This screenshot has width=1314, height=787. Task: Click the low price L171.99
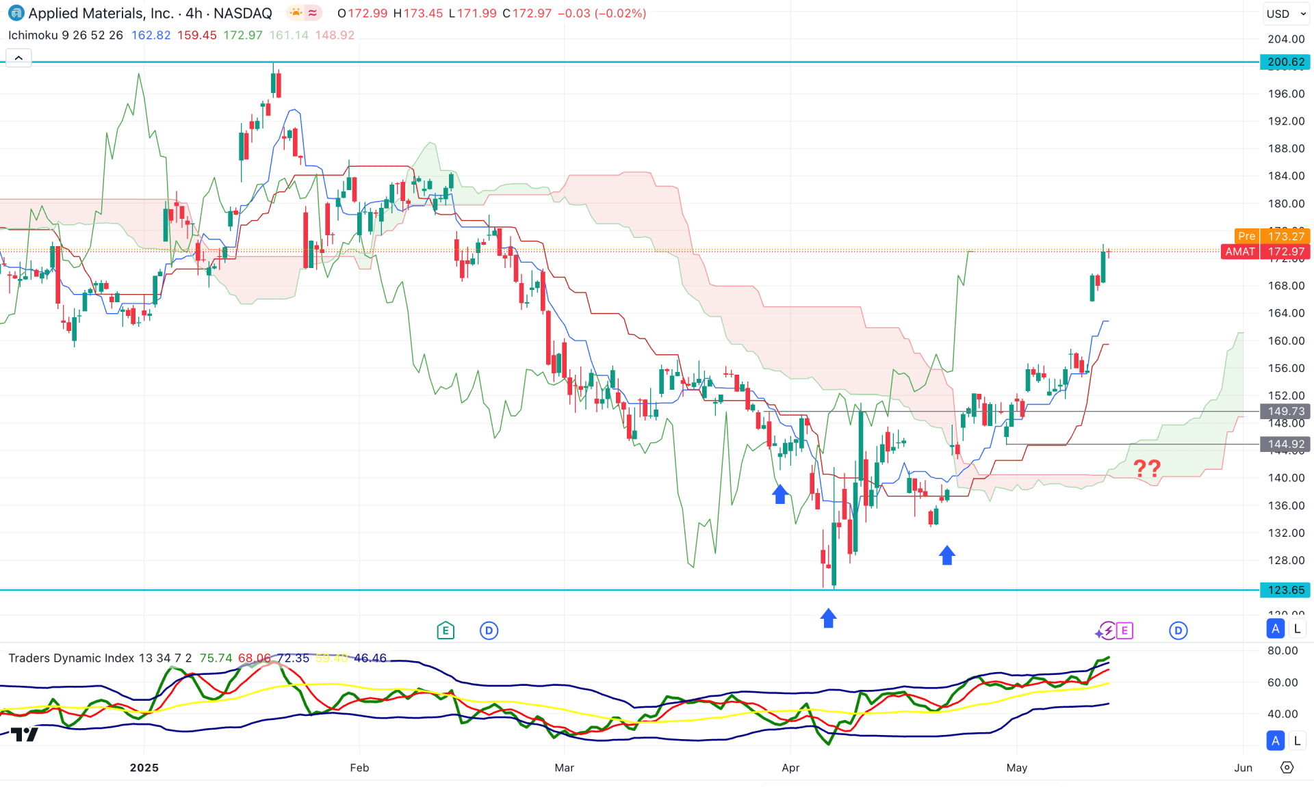pyautogui.click(x=473, y=13)
